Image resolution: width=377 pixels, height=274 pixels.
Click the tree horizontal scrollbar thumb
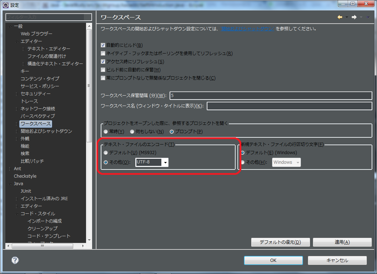[x=42, y=246]
